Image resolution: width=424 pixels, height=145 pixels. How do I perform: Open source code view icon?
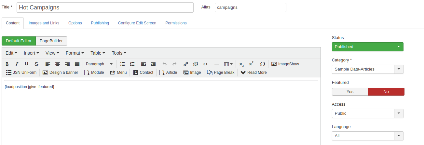tap(205, 64)
